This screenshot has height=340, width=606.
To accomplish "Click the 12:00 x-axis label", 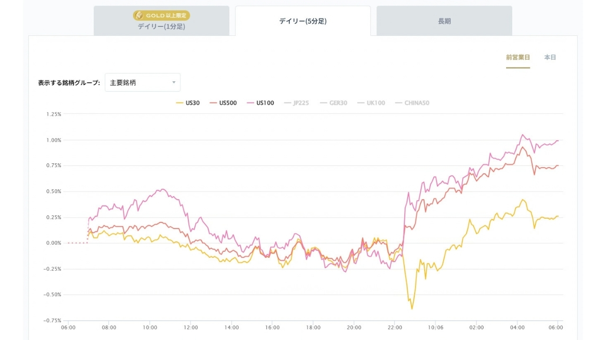I will pos(191,327).
